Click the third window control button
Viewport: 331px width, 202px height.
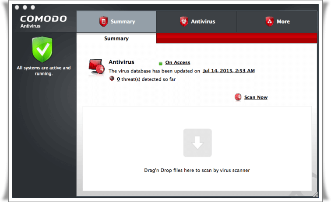(x=33, y=7)
